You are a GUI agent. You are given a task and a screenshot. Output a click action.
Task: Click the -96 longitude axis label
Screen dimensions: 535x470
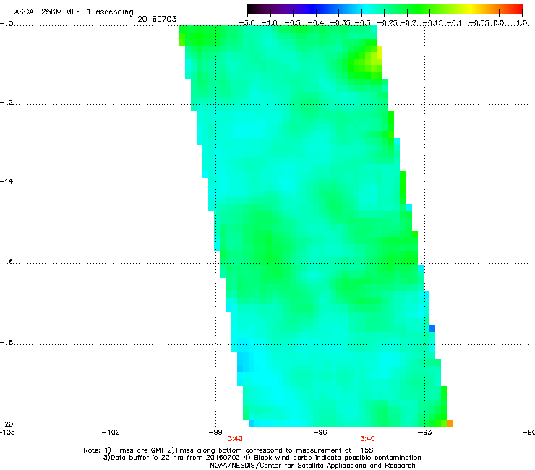click(x=320, y=432)
